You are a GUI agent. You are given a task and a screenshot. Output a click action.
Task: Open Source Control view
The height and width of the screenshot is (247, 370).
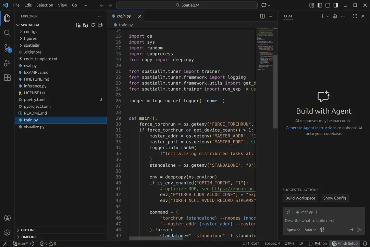point(7,48)
